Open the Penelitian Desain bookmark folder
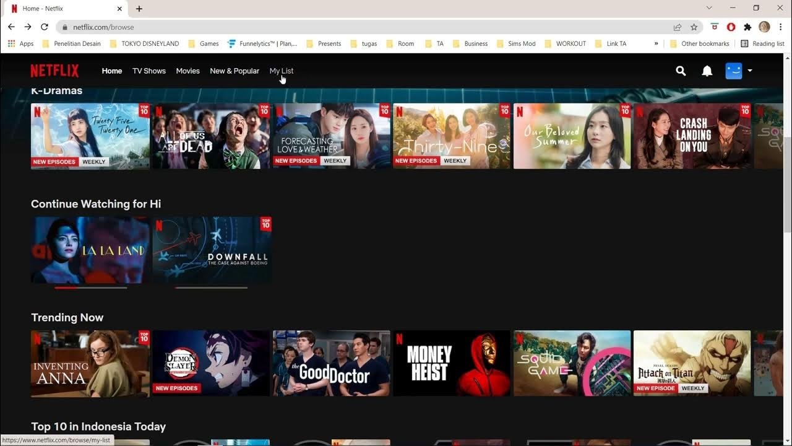This screenshot has height=446, width=792. (x=71, y=44)
